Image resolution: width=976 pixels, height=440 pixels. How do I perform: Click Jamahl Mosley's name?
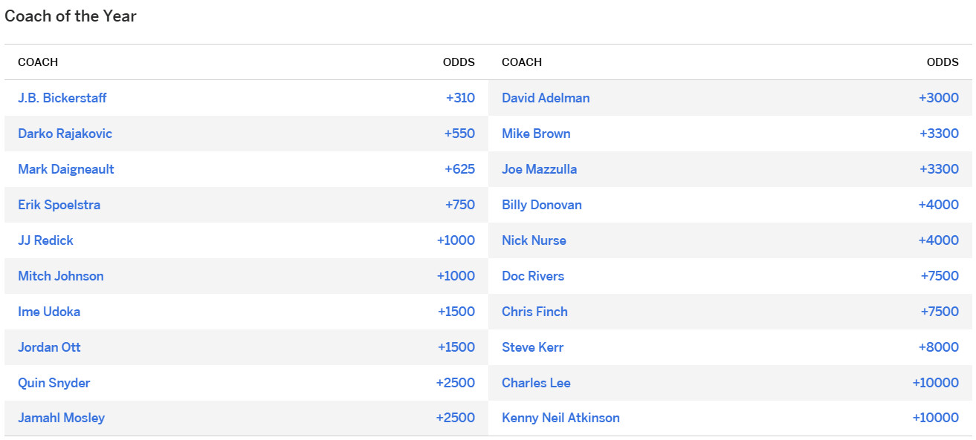coord(62,418)
